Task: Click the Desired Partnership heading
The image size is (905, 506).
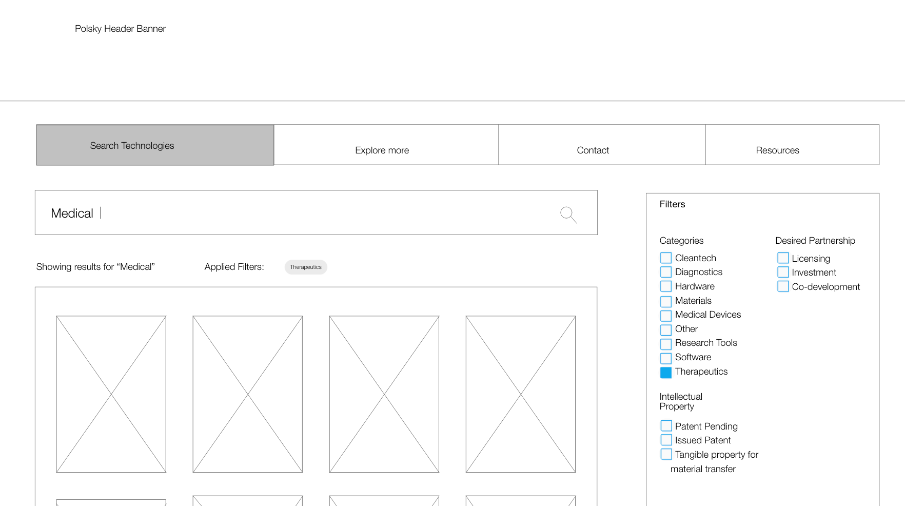Action: click(815, 241)
